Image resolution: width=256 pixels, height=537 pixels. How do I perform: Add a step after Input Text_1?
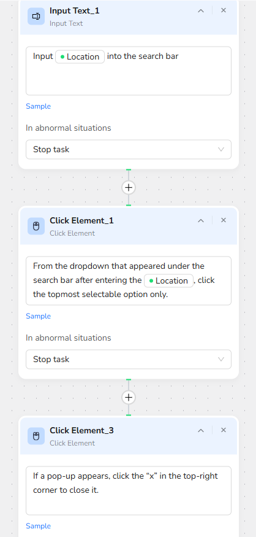point(129,187)
